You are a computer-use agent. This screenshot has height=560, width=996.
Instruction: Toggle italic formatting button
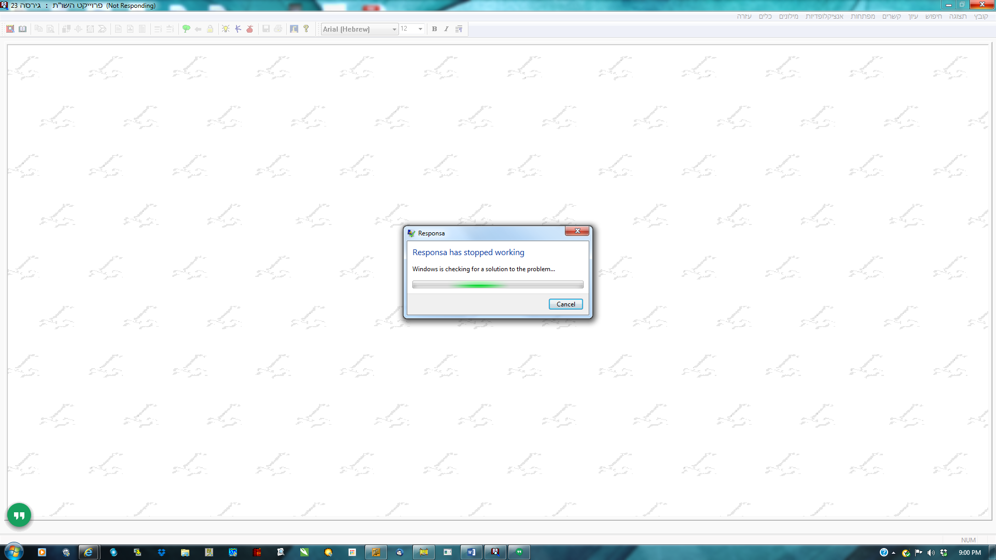[446, 29]
